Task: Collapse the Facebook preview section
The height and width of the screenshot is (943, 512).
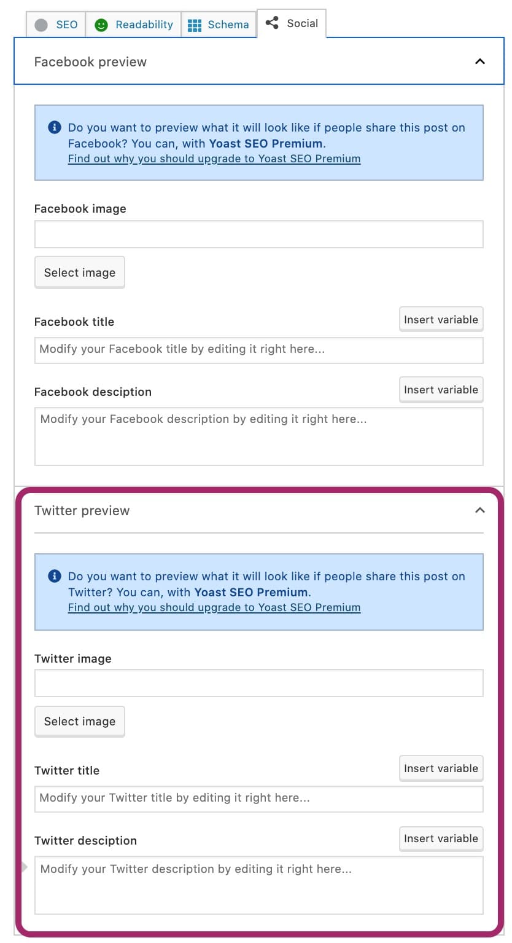Action: point(480,61)
